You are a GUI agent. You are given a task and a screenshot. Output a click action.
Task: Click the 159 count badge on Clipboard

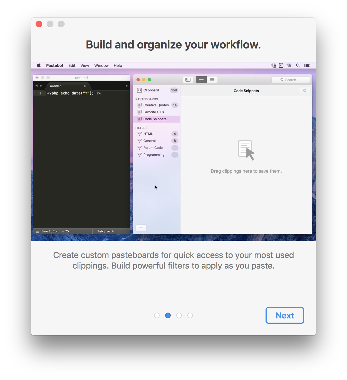[174, 90]
